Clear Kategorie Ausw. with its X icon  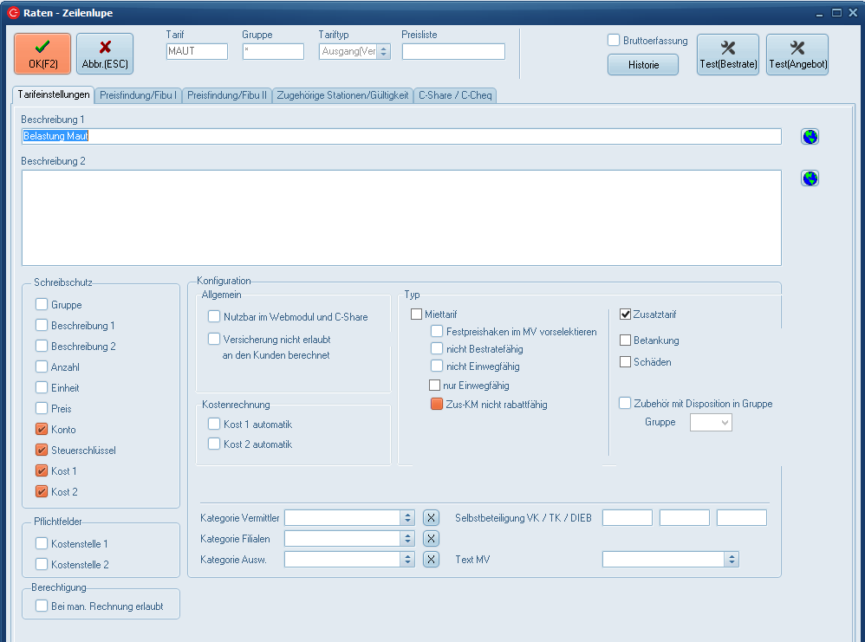tap(431, 559)
